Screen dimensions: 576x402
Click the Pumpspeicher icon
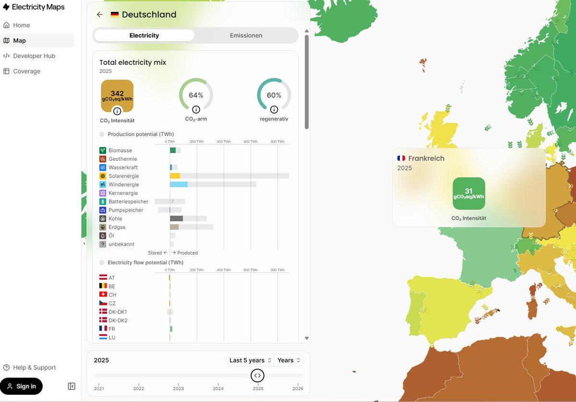point(103,210)
